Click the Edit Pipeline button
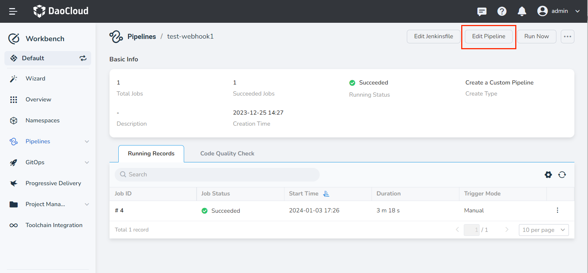Screen dimensions: 588x273 pyautogui.click(x=488, y=36)
